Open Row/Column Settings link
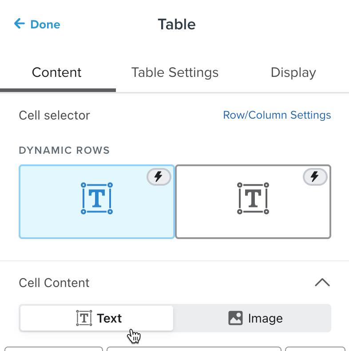Viewport: 349px width, 351px height. coord(277,115)
